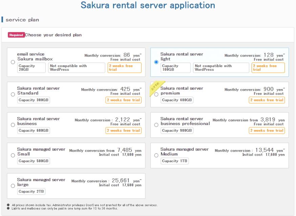The height and width of the screenshot is (216, 296).
Task: Click the Initial cost 17,600 yen text for large plan
Action: point(120,185)
